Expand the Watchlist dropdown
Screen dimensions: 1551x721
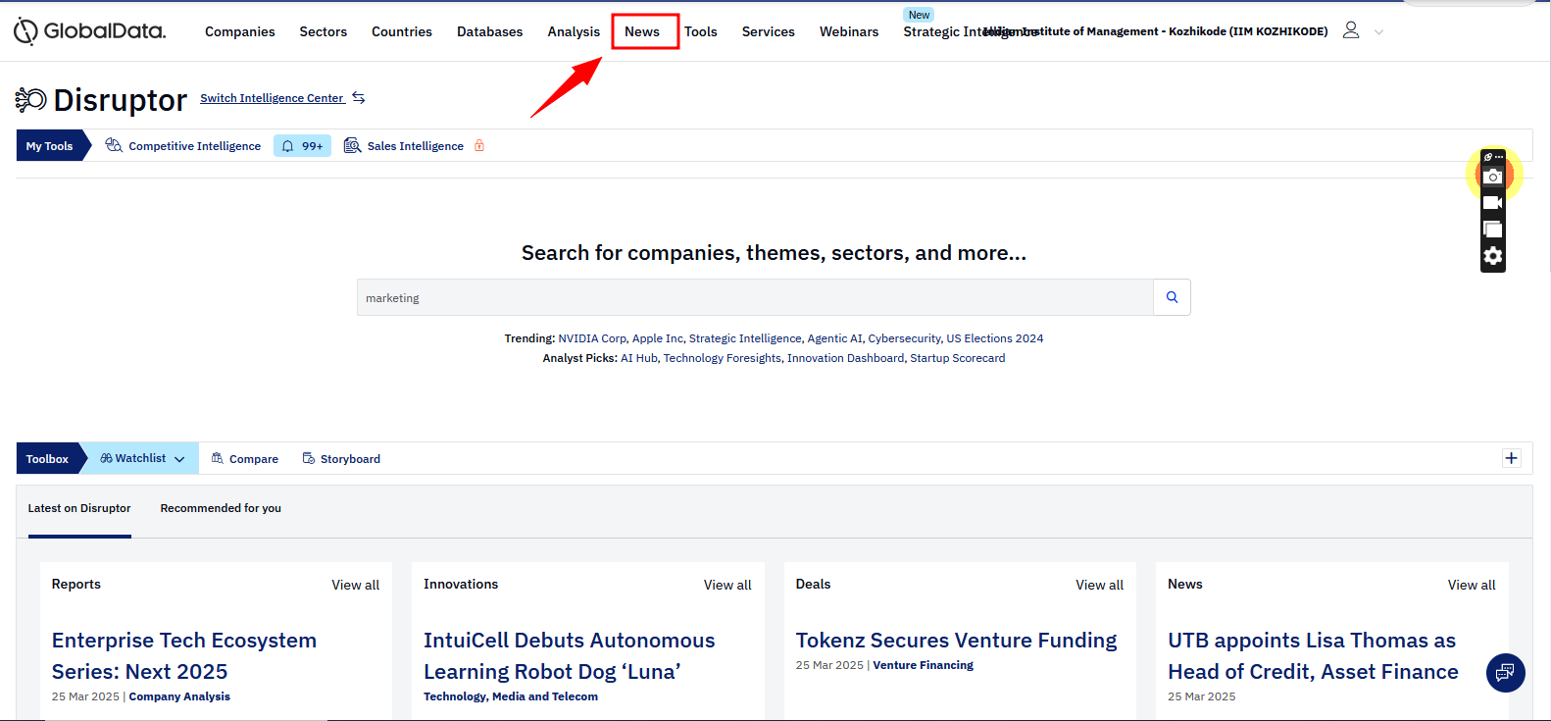pos(142,458)
